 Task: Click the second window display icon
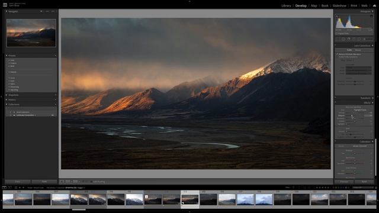[x=9, y=188]
